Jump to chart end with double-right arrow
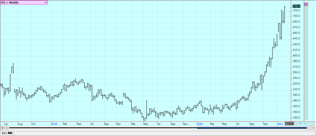The height and width of the screenshot is (136, 316). tap(313, 128)
